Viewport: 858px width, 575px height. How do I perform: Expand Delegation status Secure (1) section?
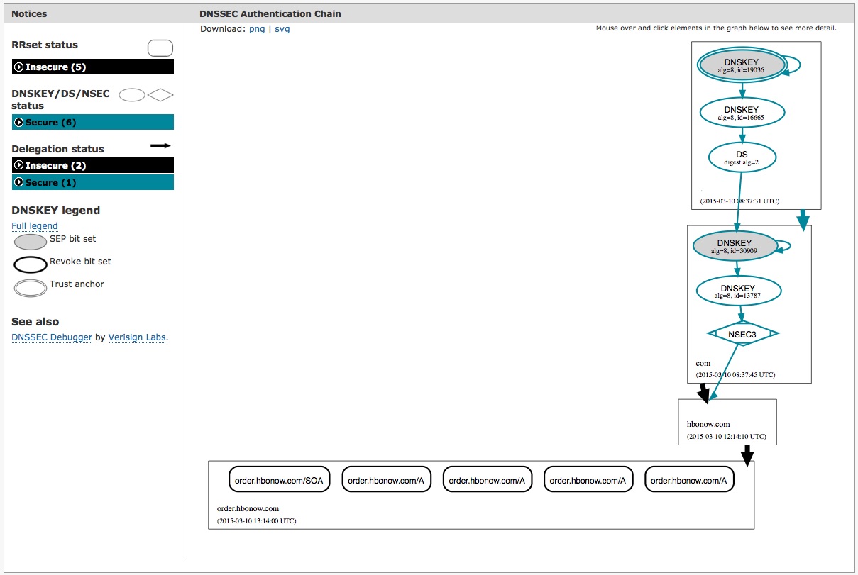(92, 183)
